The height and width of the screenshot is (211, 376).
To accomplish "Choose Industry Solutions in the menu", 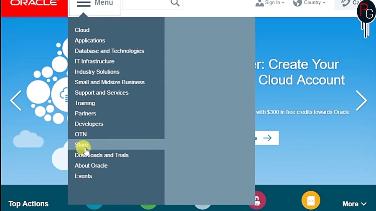I will (x=97, y=72).
